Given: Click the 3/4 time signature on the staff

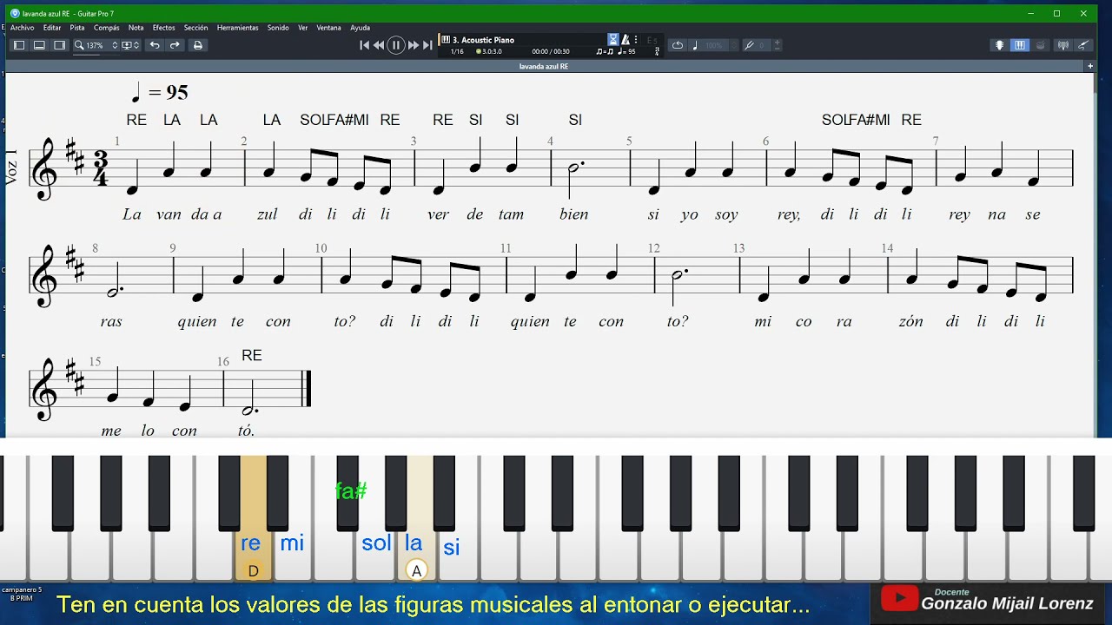Looking at the screenshot, I should 101,168.
